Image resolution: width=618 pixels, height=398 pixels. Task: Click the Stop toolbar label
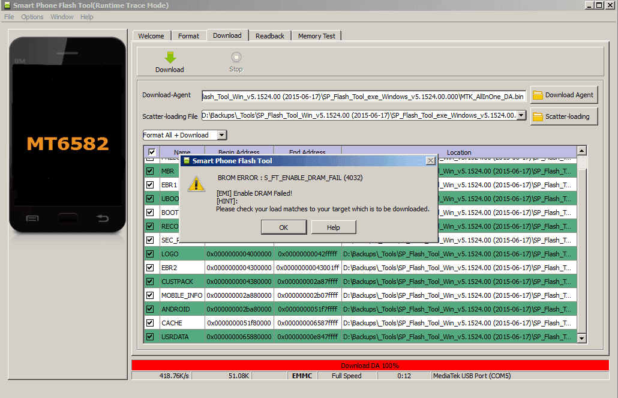[x=236, y=69]
